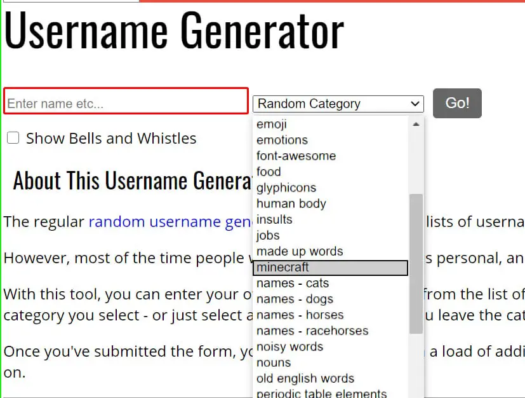
Task: Choose the highlighted 'minecraft' option
Action: [x=331, y=268]
